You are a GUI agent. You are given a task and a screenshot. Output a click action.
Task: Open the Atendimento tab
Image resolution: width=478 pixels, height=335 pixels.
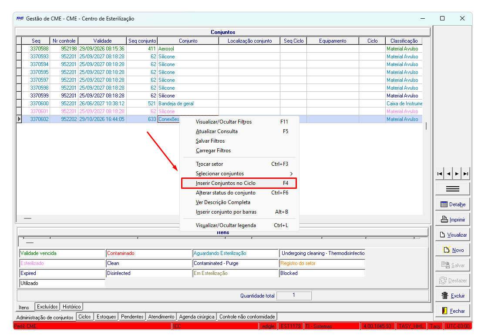click(x=161, y=317)
